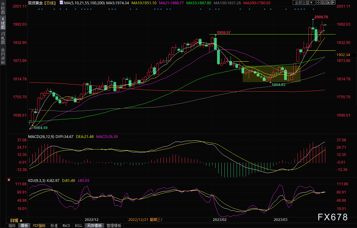This screenshot has width=357, height=228.
Task: Select the 指标 bottom tab
Action: tap(12, 226)
